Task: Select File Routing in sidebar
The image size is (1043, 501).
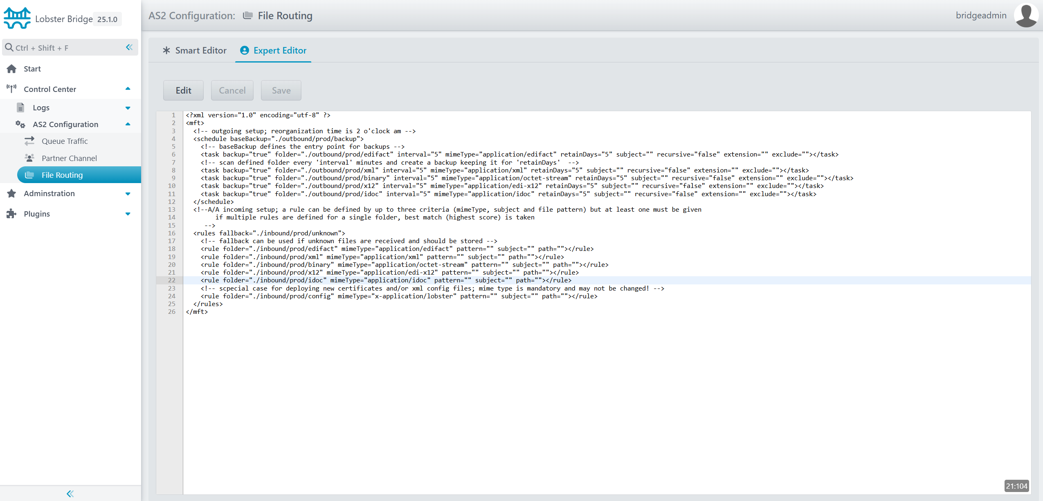Action: pyautogui.click(x=62, y=175)
